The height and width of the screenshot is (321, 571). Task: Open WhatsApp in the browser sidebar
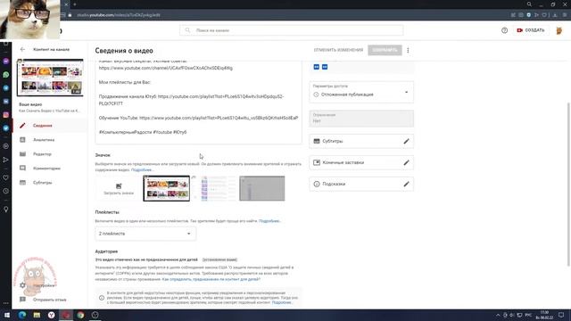[x=6, y=75]
